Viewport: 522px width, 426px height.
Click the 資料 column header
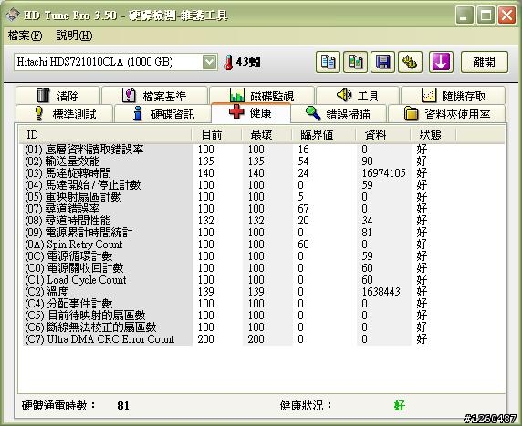coord(383,135)
